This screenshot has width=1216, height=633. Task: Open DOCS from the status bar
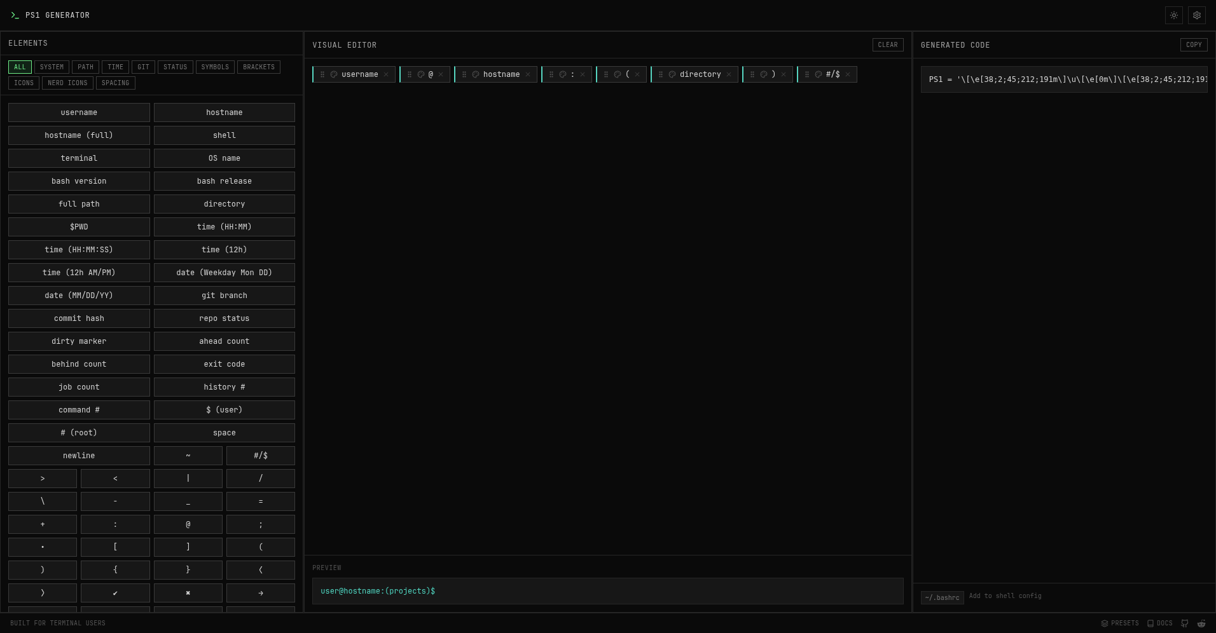[x=1159, y=623]
